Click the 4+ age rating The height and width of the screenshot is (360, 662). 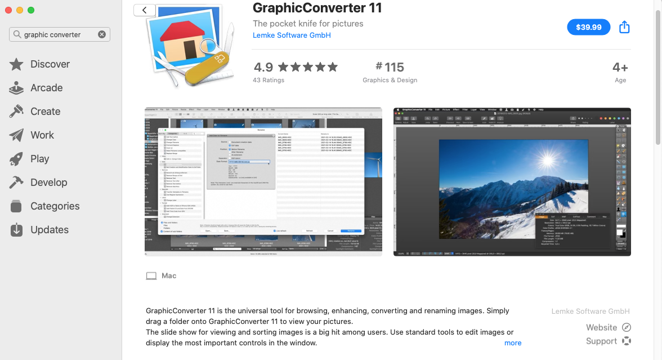point(620,72)
